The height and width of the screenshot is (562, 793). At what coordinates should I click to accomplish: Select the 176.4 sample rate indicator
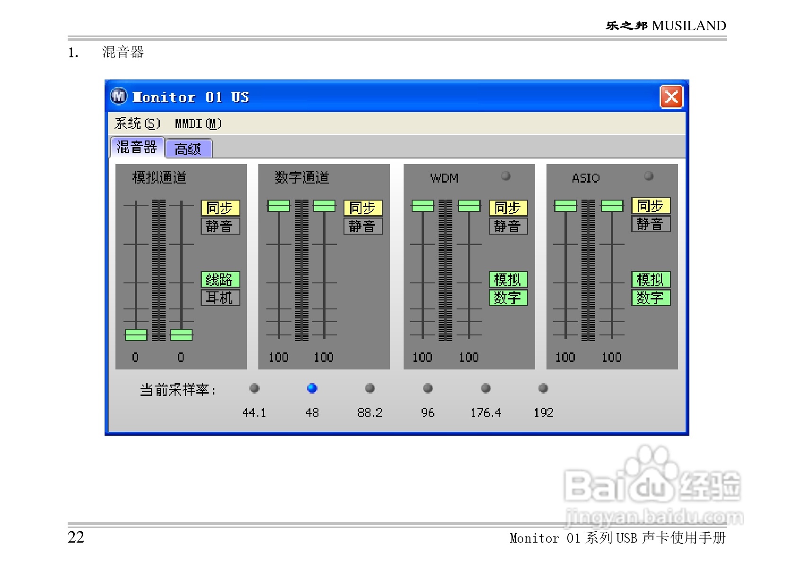pos(485,388)
